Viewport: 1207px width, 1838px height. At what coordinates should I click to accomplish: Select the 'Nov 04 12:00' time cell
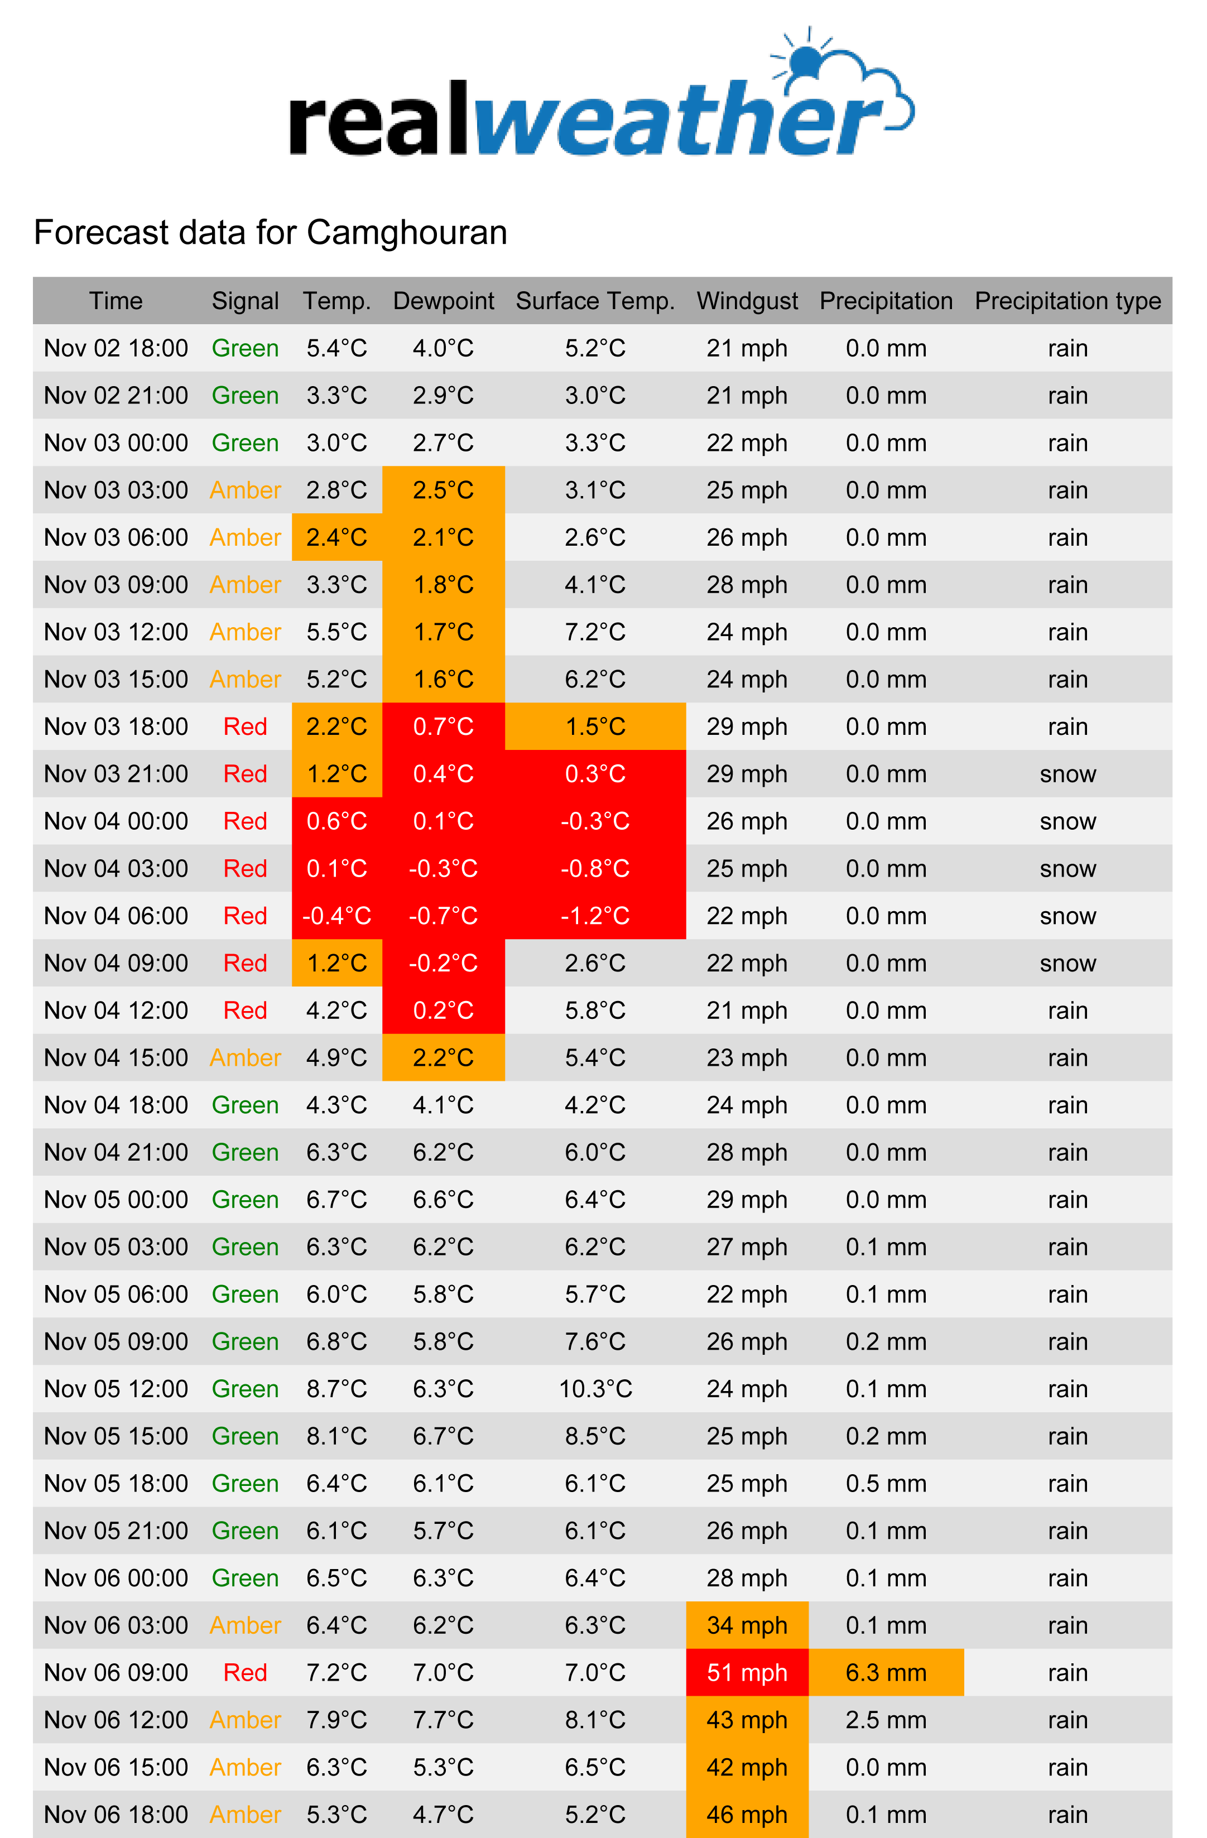point(116,1010)
